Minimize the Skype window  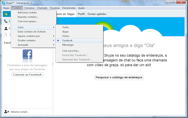[x=168, y=2]
